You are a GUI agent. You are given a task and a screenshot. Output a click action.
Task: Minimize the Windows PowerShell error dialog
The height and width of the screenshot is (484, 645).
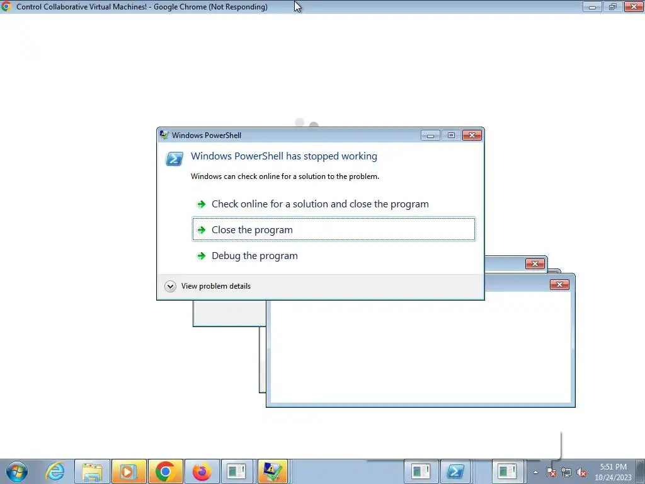[430, 135]
